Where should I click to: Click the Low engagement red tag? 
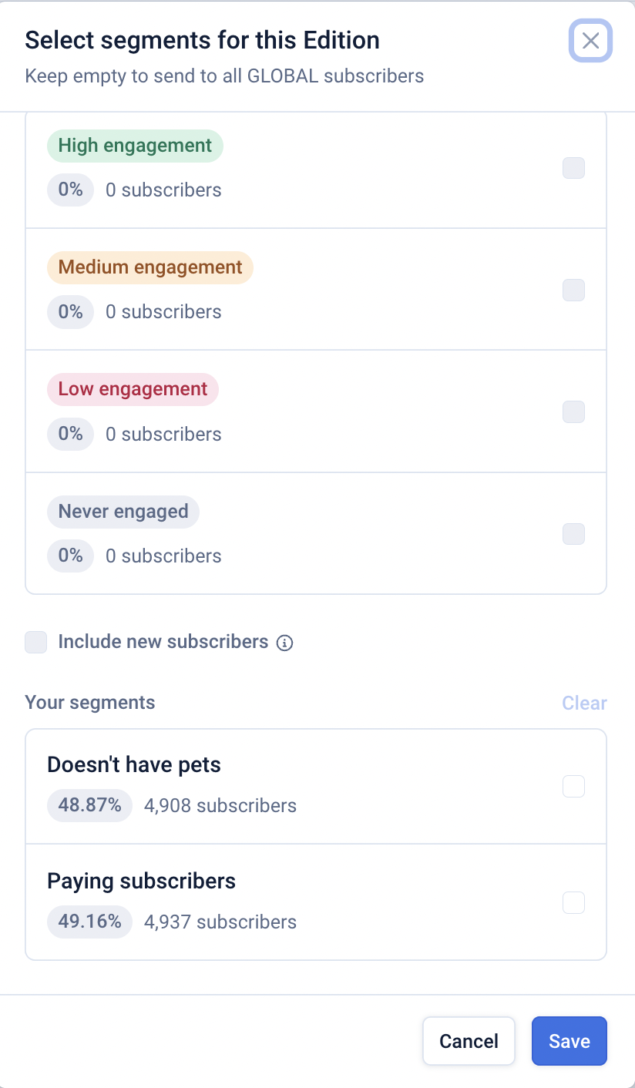[133, 389]
